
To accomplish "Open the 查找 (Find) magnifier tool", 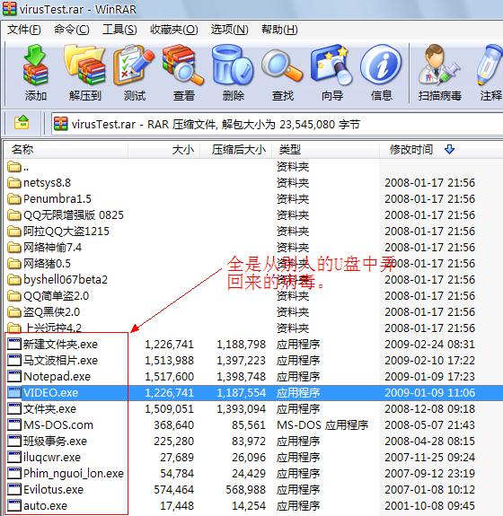I will (283, 73).
